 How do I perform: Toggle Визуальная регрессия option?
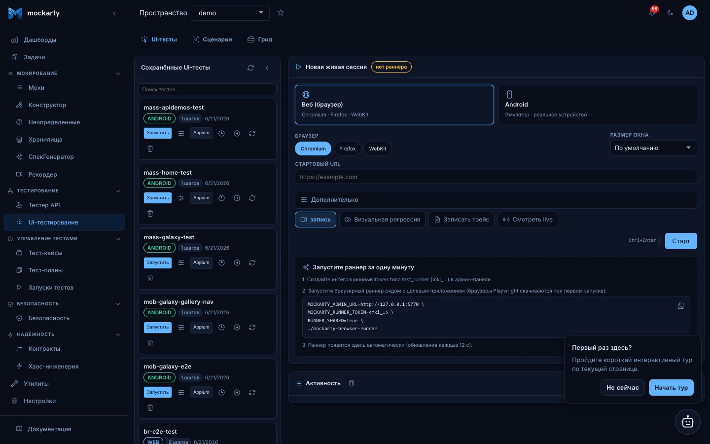[x=382, y=220]
